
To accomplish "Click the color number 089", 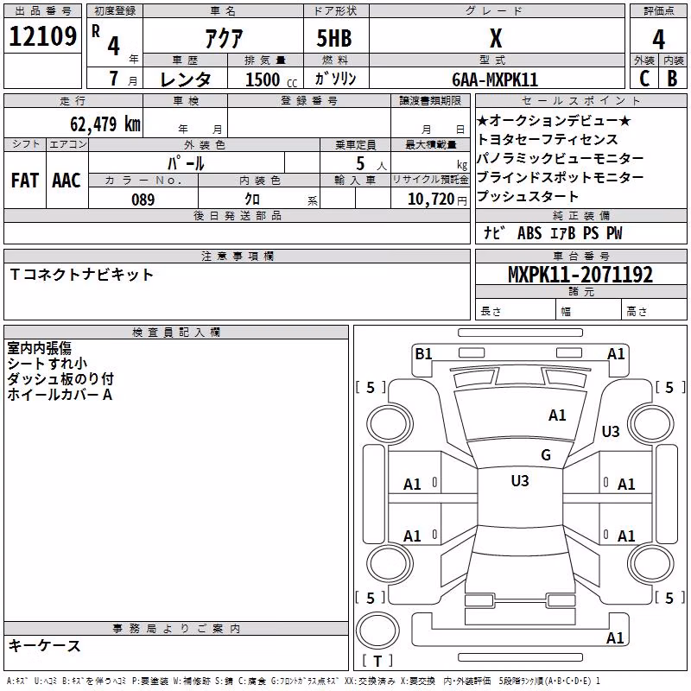I will pos(143,200).
